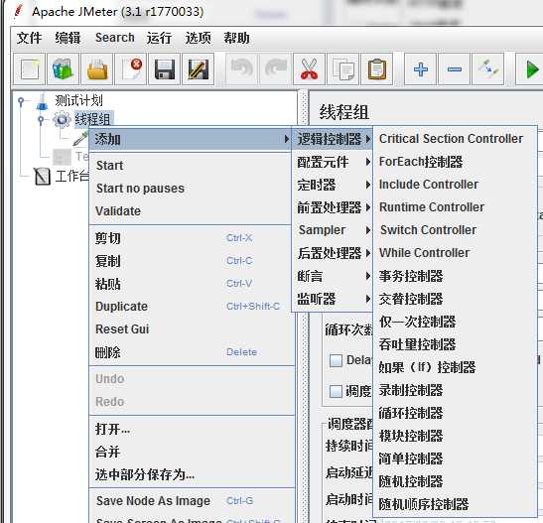Viewport: 543px width, 523px height.
Task: Add a Critical Section Controller
Action: pos(455,139)
